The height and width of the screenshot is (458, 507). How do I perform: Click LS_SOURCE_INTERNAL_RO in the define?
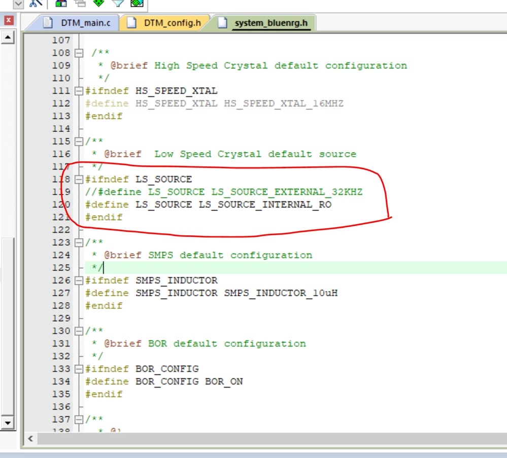click(x=265, y=204)
